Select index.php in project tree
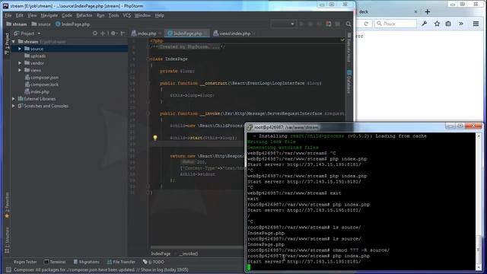Screen dimensions: 487x274 pyautogui.click(x=37, y=91)
